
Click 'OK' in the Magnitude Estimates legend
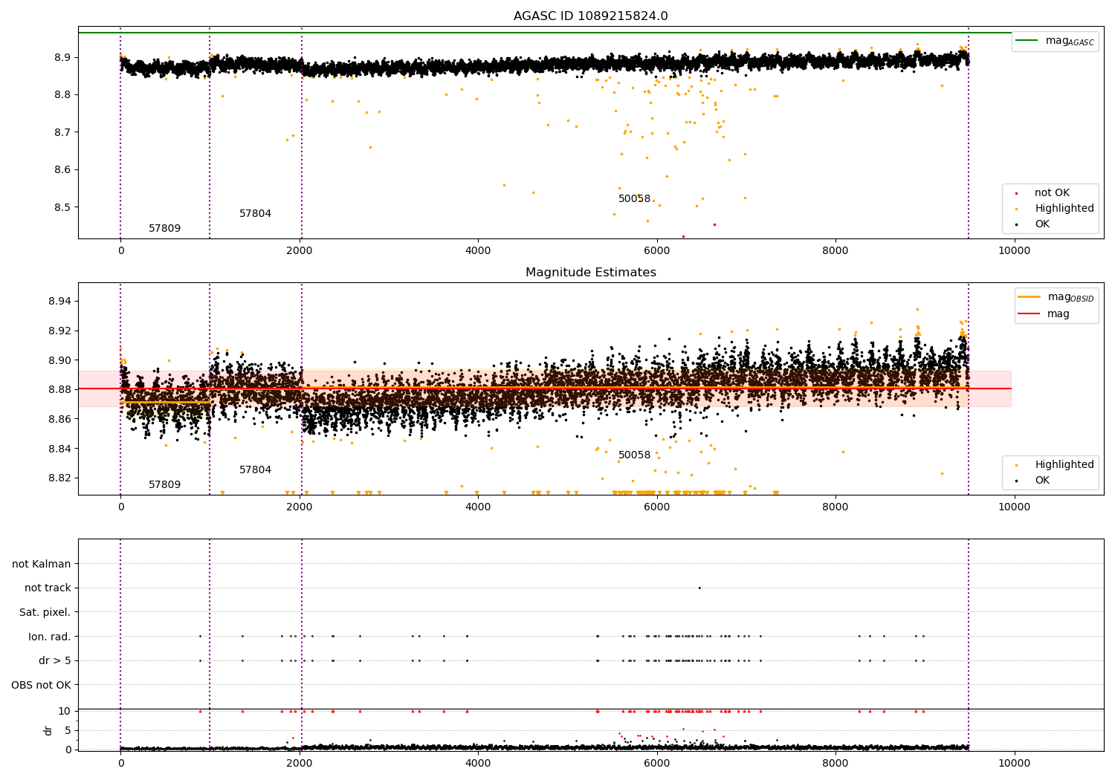(x=1042, y=481)
